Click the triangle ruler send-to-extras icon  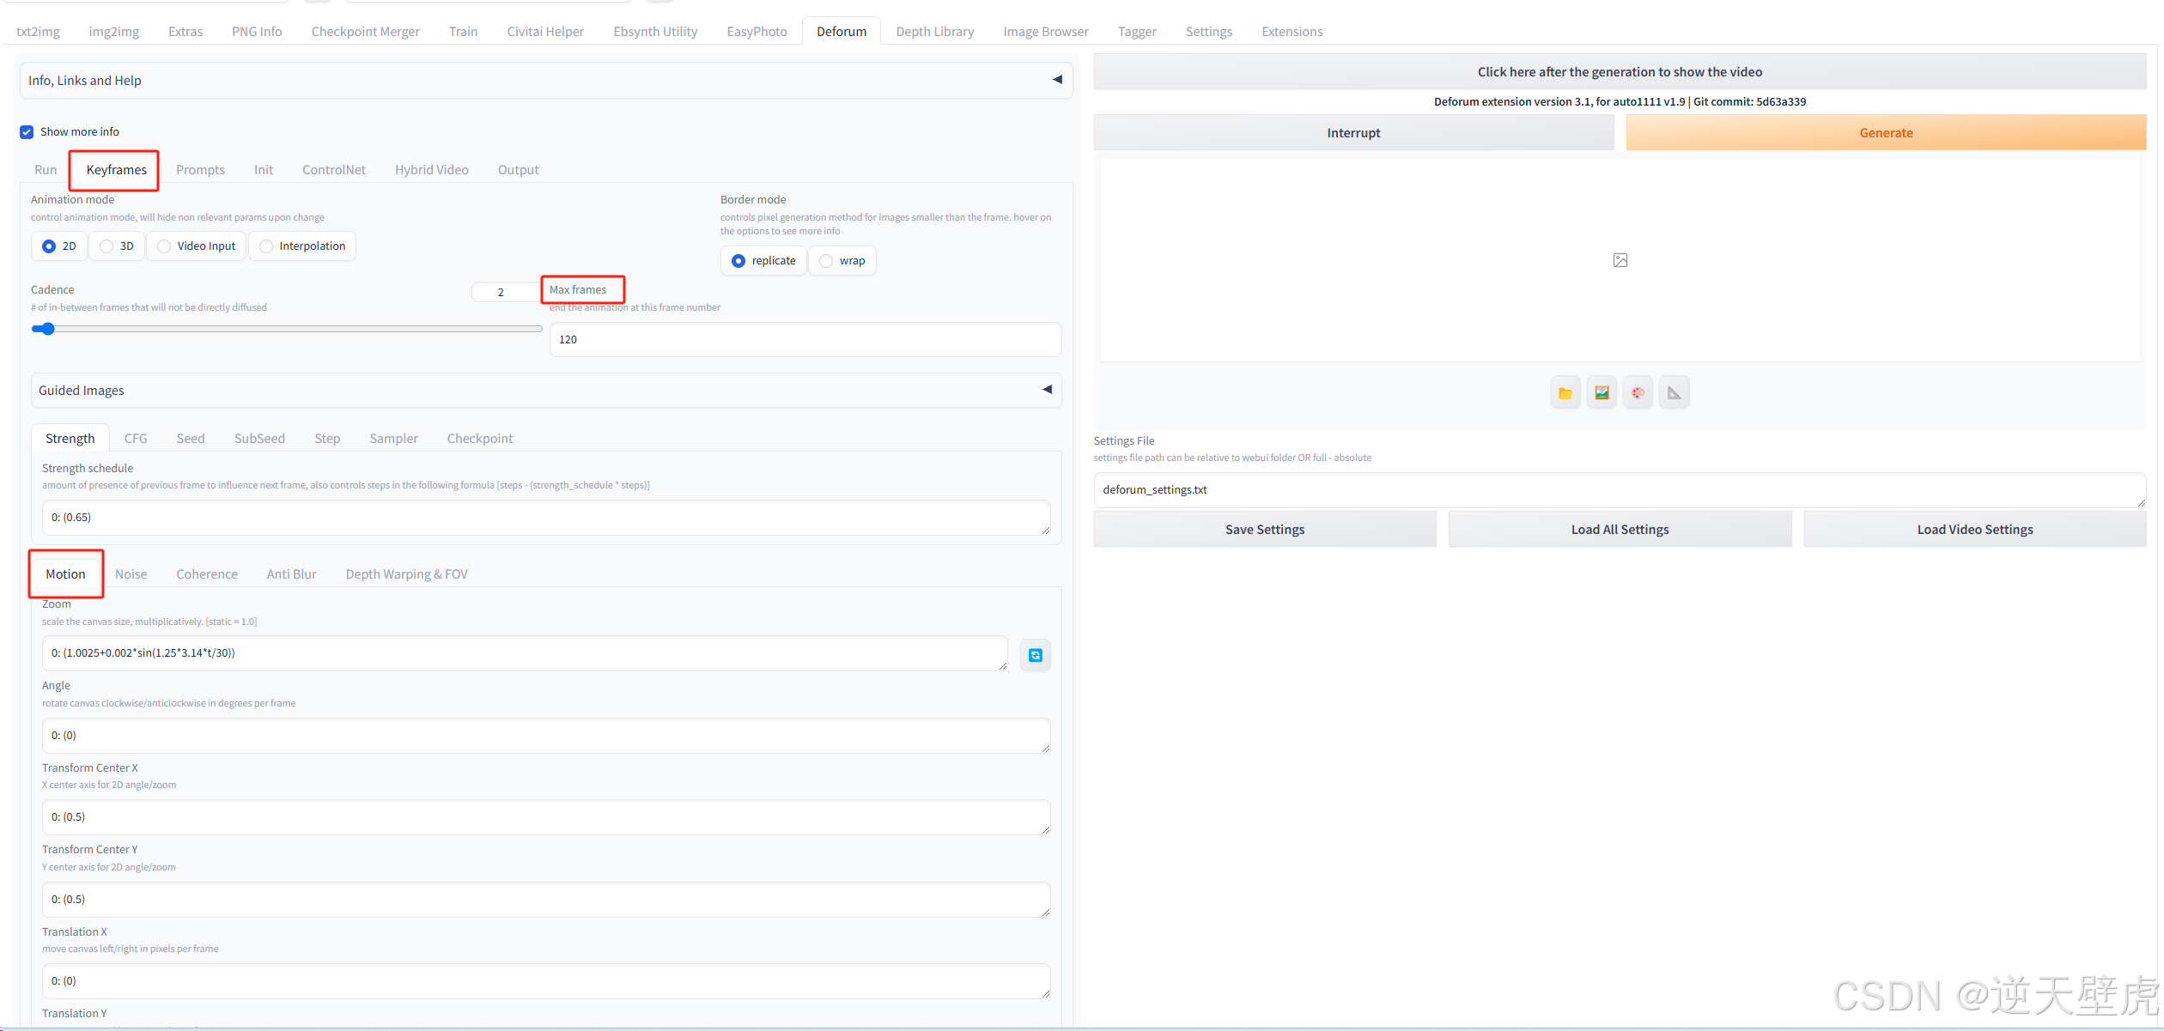click(1674, 393)
